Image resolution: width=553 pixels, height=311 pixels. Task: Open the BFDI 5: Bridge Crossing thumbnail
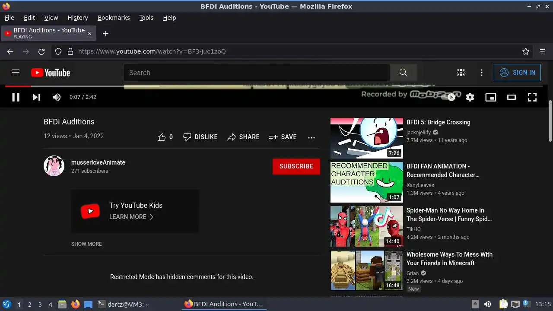(x=367, y=138)
